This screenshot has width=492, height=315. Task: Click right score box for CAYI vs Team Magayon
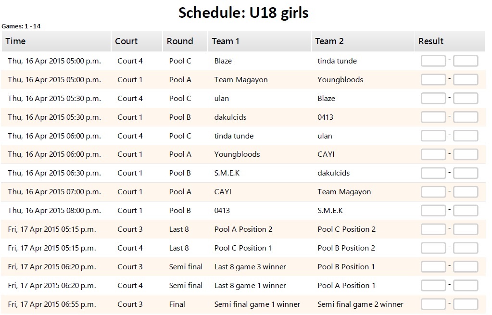pos(466,192)
